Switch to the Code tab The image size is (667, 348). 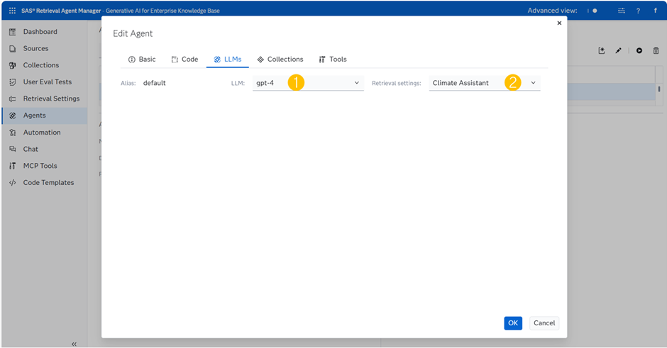point(184,60)
